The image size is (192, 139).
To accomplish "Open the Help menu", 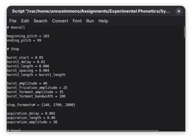I will [x=103, y=21].
